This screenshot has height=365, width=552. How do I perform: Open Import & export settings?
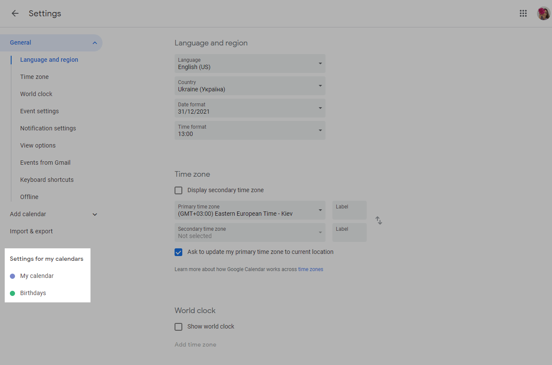tap(31, 231)
